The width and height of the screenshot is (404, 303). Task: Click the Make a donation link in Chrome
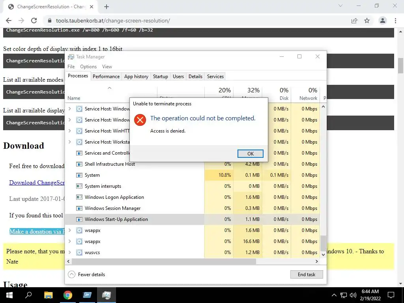(37, 231)
